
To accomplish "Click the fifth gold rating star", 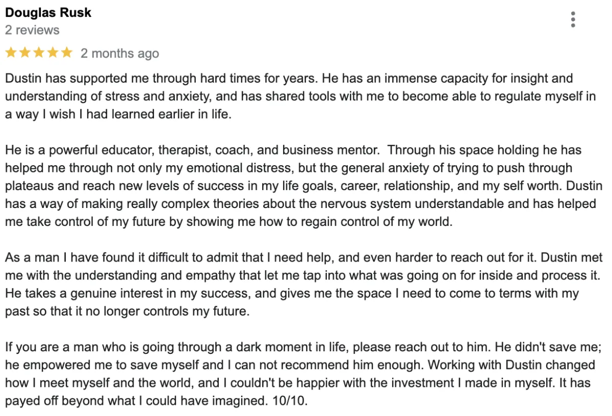I will [x=67, y=53].
